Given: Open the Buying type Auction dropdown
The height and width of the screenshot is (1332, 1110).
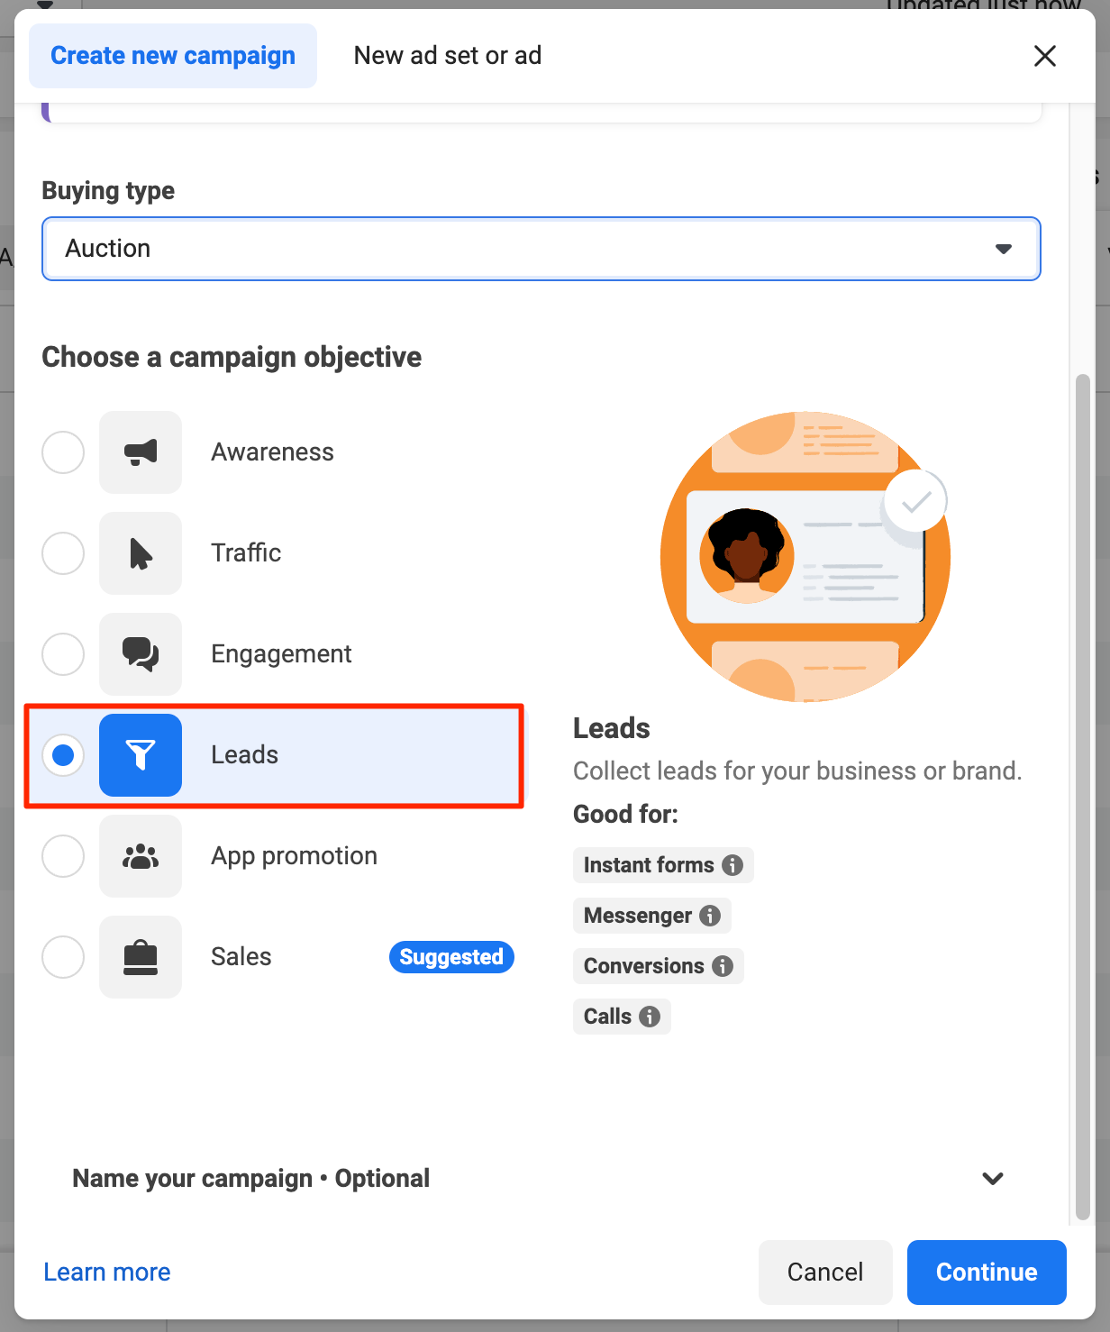Looking at the screenshot, I should (x=541, y=249).
